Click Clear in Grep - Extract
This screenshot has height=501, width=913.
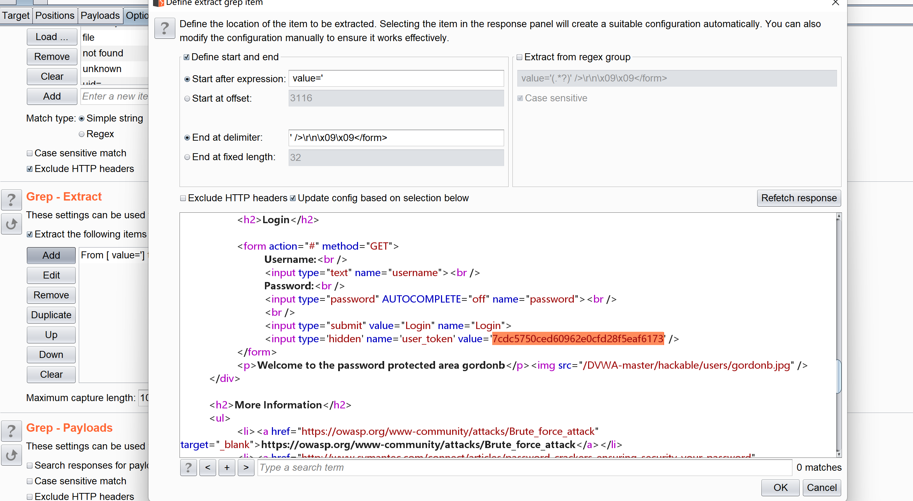[51, 374]
